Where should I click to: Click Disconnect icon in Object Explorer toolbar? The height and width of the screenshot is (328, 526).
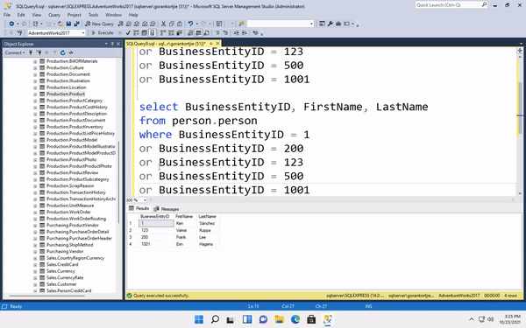[39, 52]
